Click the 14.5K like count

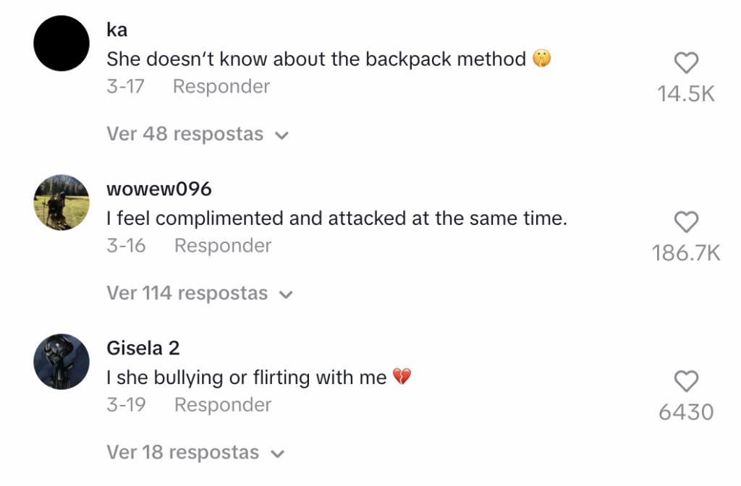686,94
